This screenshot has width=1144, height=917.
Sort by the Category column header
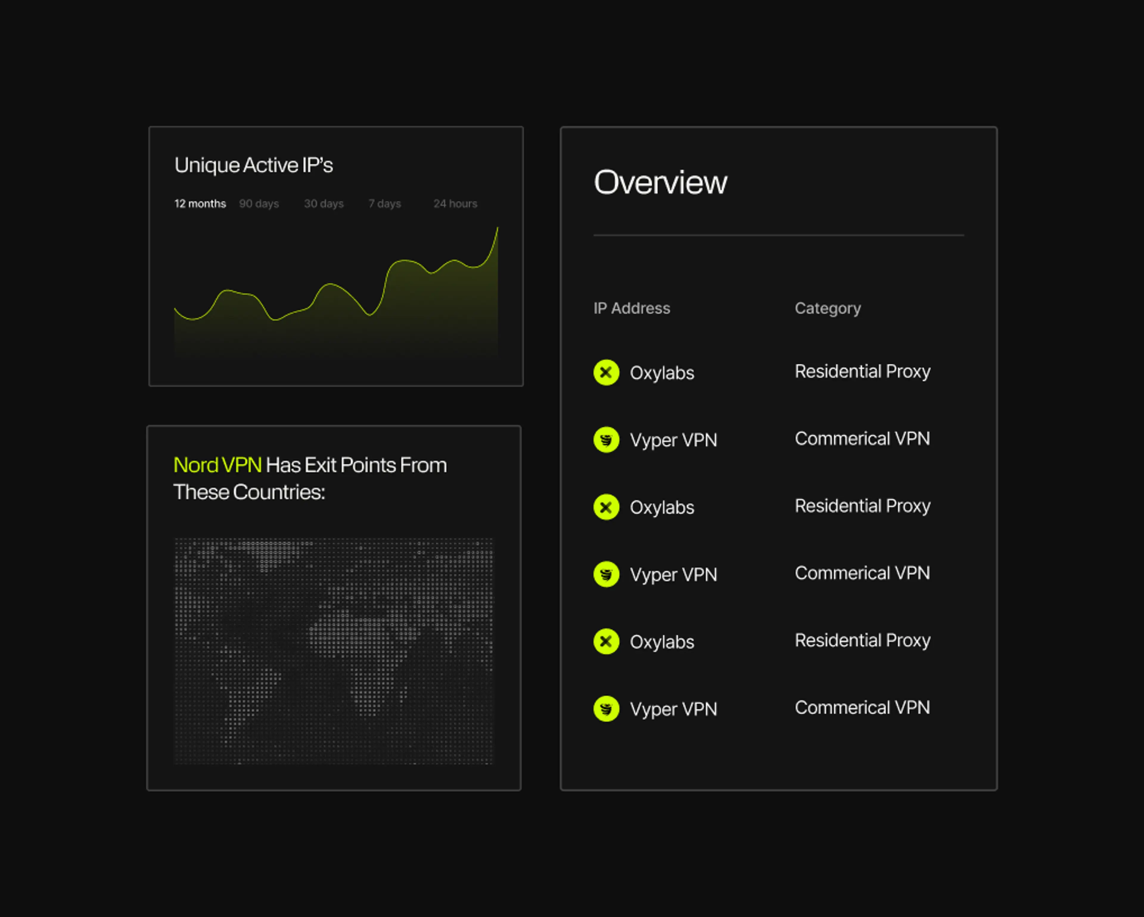click(827, 308)
